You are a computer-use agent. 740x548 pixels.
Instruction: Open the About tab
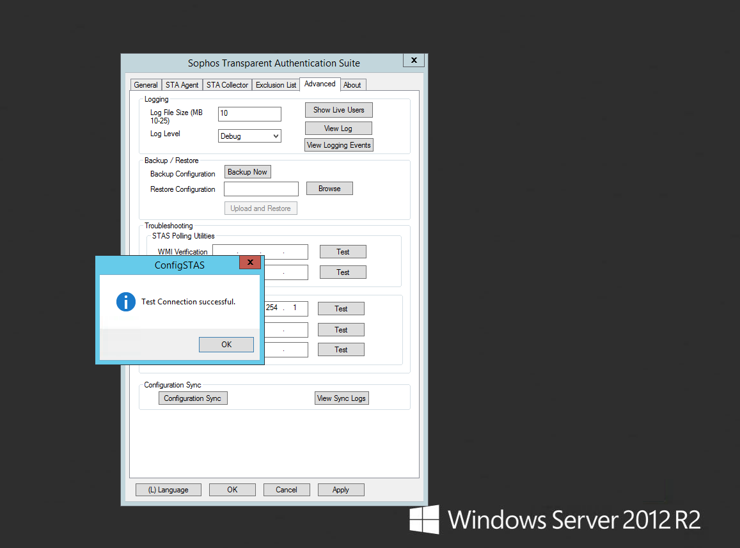352,85
